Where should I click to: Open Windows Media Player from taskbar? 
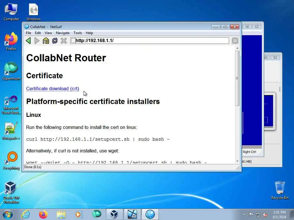pyautogui.click(x=78, y=214)
